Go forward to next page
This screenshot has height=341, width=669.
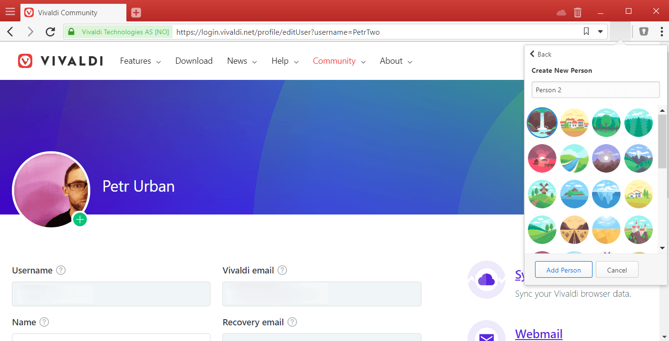(x=31, y=32)
